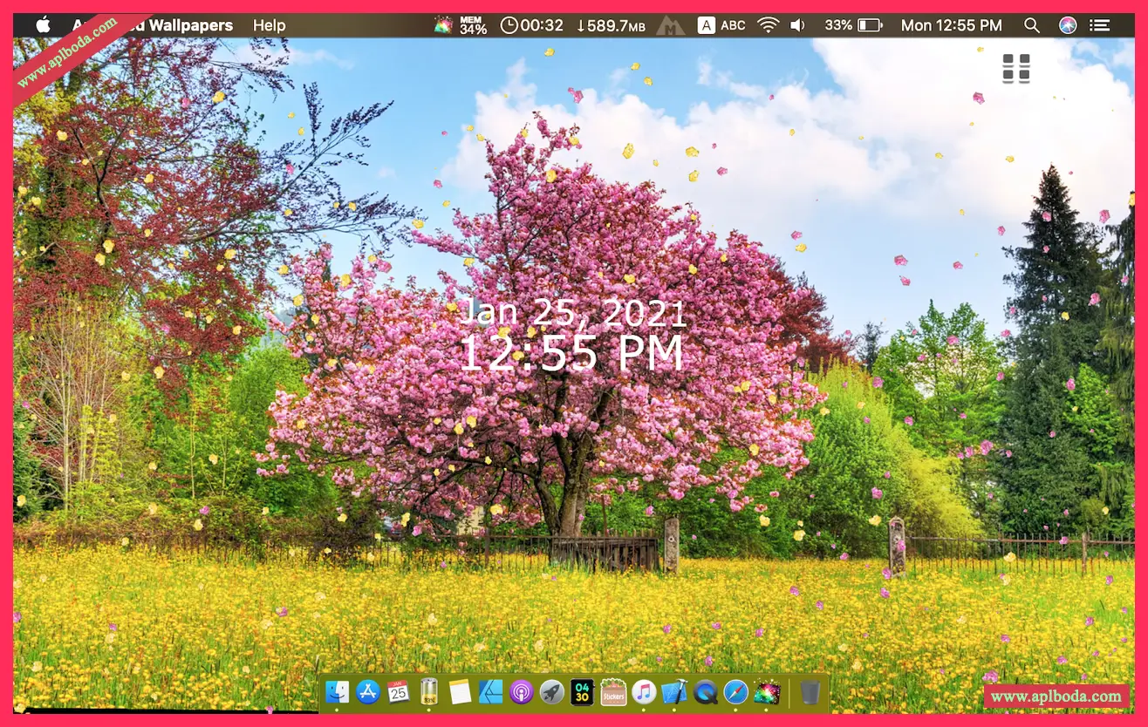This screenshot has height=727, width=1148.
Task: Click the wallpaper grid icon on desktop
Action: pos(1016,68)
